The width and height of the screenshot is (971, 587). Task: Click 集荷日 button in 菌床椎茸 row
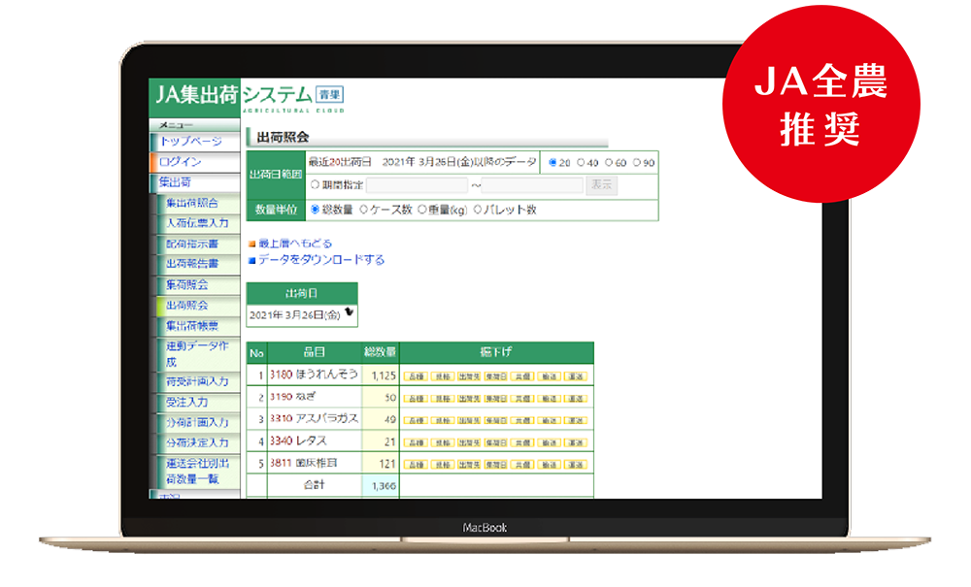(x=495, y=465)
